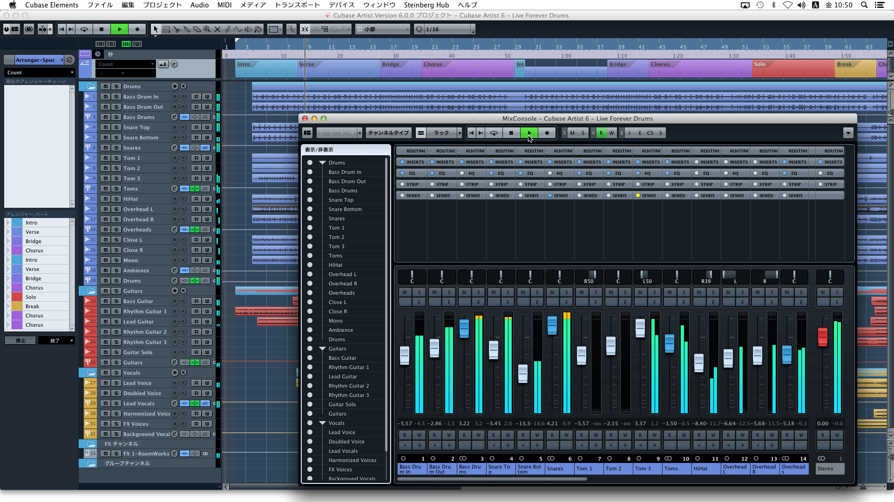
Task: Click Play in main project transport
Action: coord(120,29)
